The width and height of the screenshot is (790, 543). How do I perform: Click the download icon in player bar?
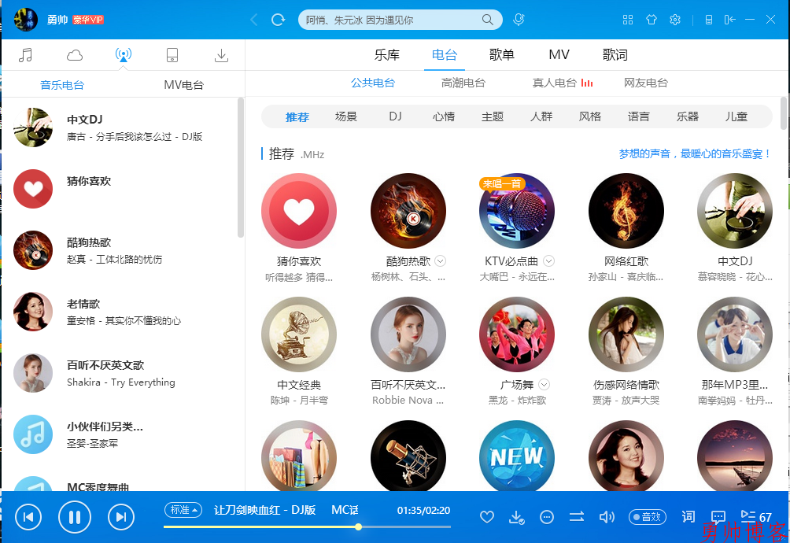pyautogui.click(x=517, y=517)
